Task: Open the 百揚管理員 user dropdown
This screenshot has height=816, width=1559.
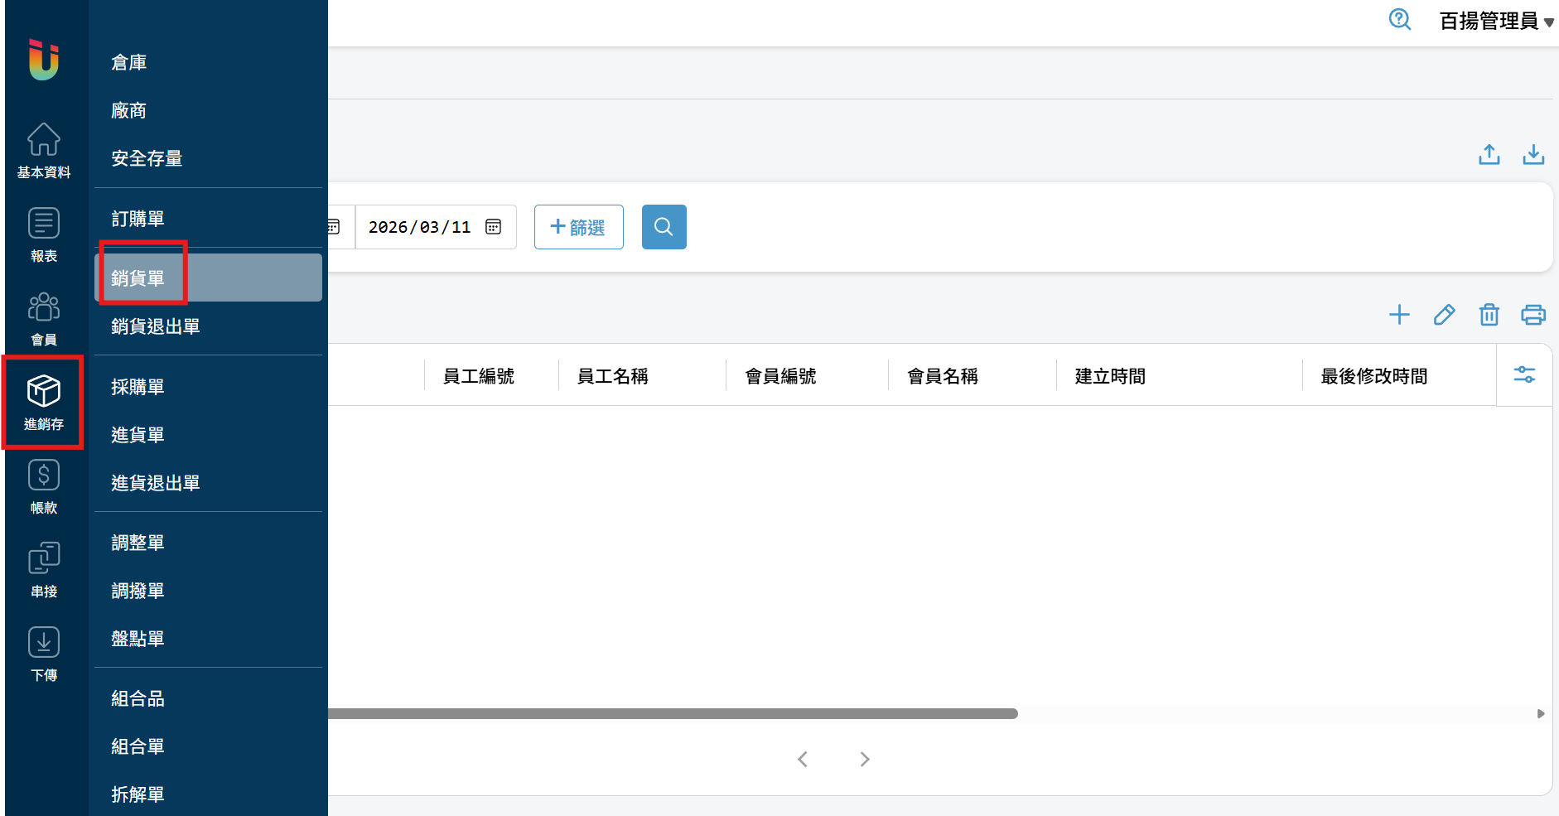Action: click(1495, 21)
